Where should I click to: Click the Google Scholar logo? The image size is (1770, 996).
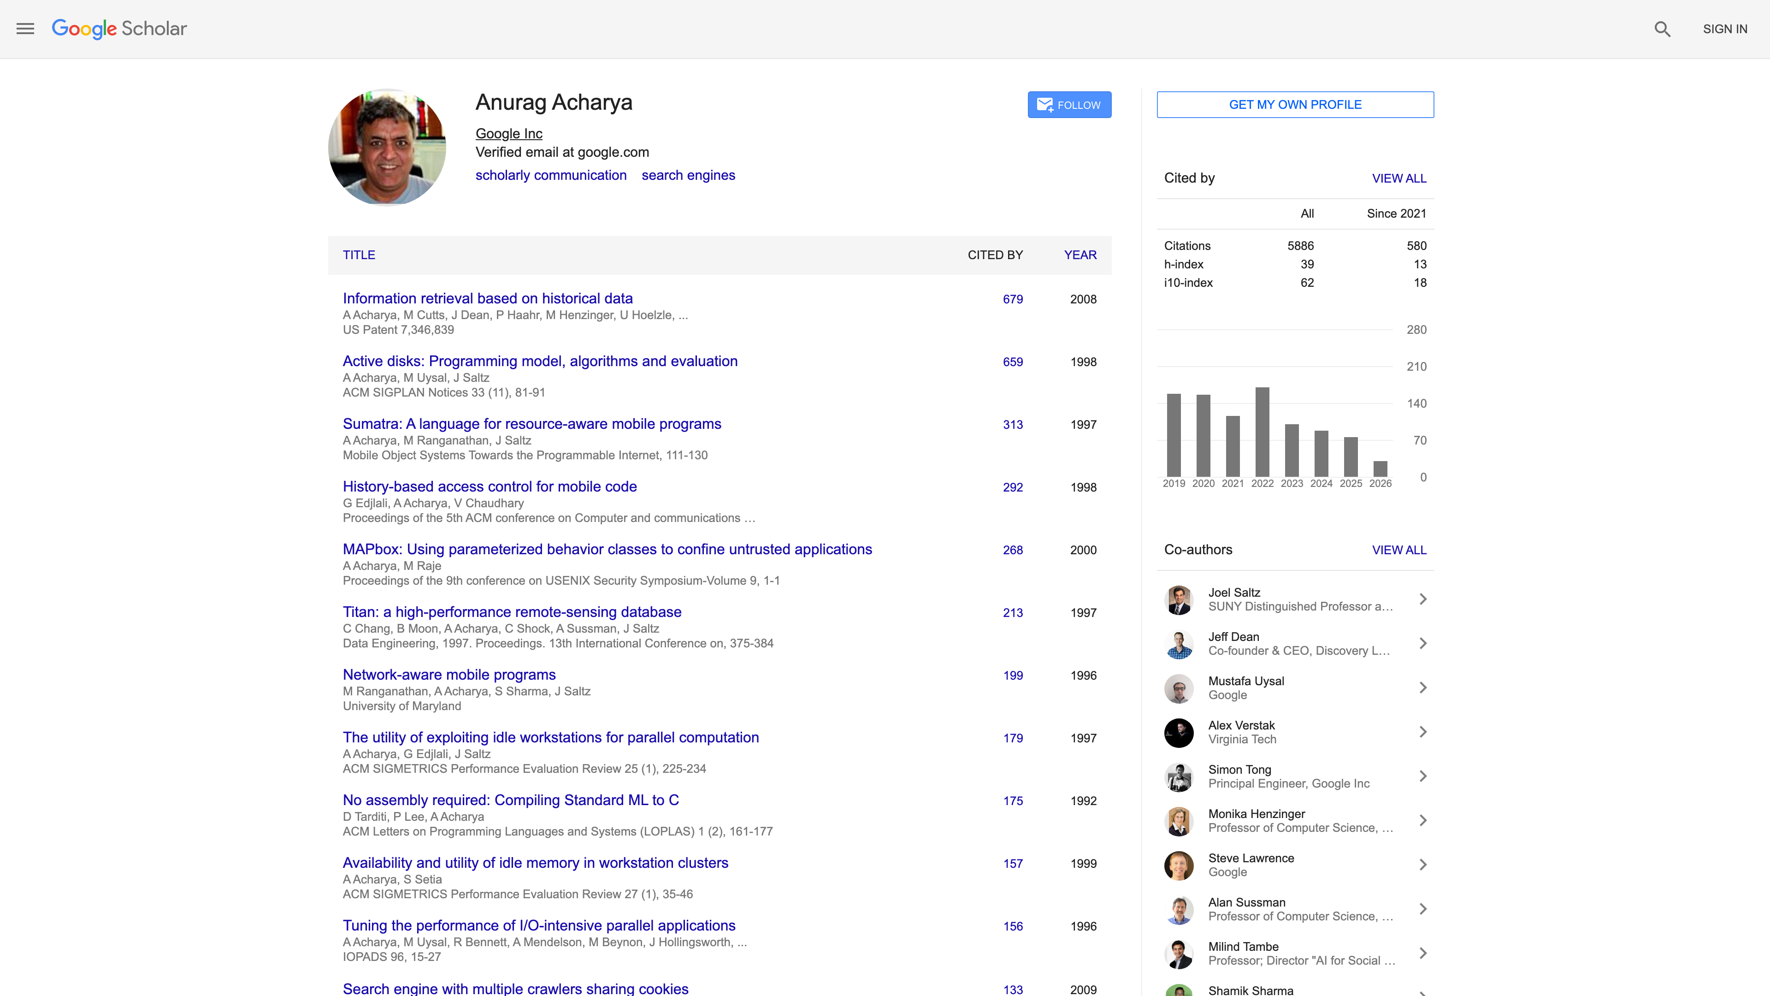(x=119, y=29)
